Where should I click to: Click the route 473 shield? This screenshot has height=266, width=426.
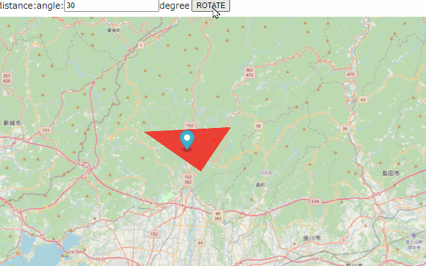click(351, 75)
